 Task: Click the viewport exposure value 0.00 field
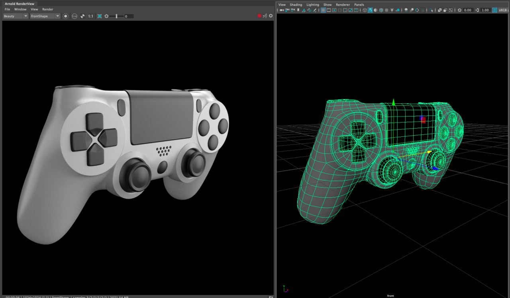[467, 10]
